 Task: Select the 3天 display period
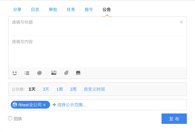click(46, 89)
